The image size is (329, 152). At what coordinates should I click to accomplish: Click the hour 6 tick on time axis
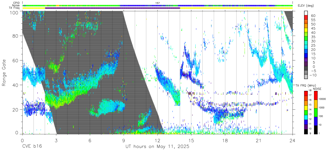(90, 140)
